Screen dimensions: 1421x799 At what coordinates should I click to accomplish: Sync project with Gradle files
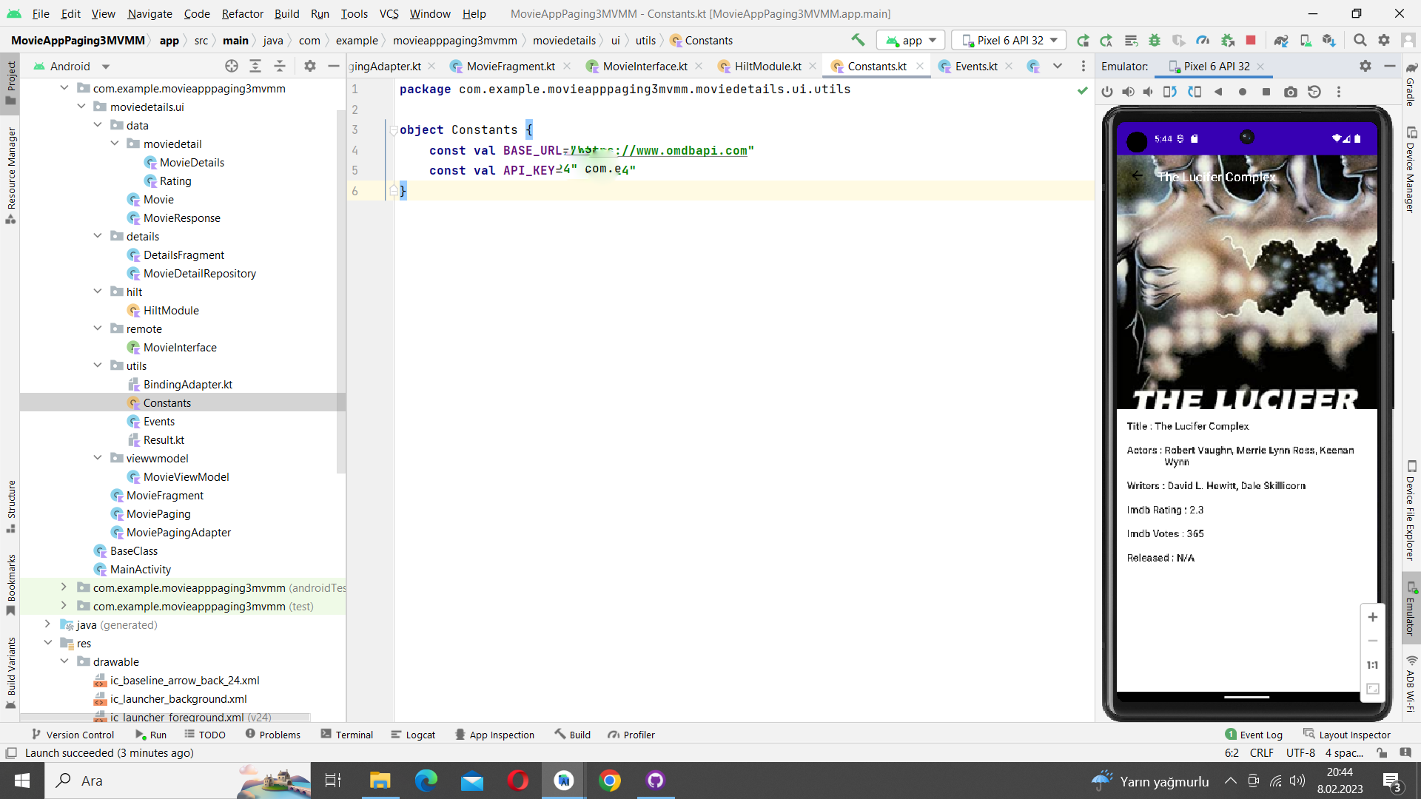coord(1281,40)
